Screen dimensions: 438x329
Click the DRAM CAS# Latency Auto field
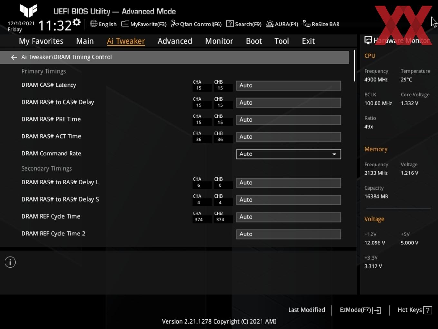click(289, 85)
